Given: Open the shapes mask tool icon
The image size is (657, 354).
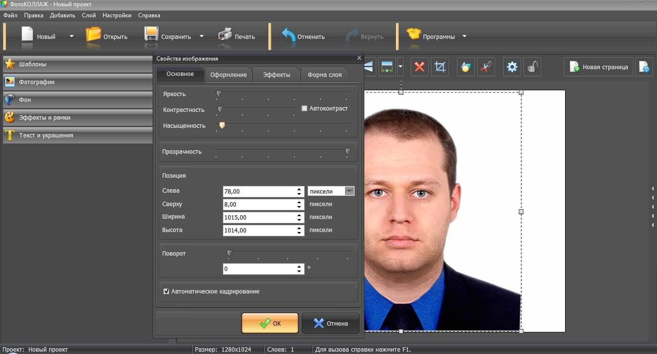Looking at the screenshot, I should [x=465, y=67].
